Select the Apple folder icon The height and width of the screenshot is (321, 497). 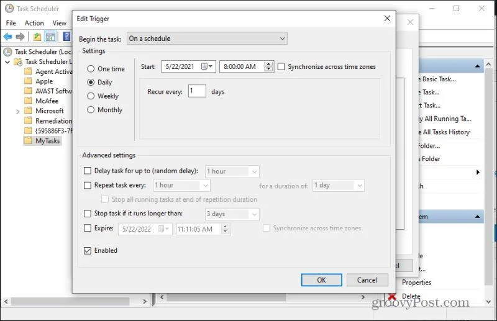point(28,81)
